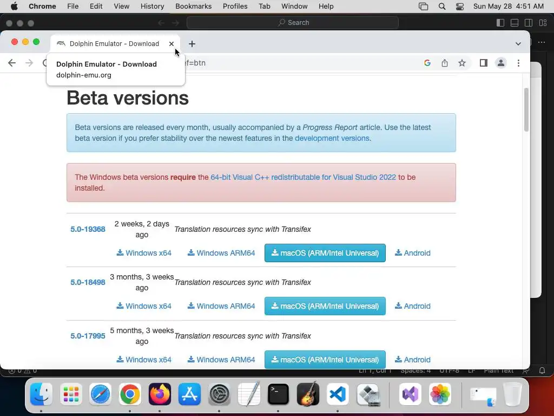Go back with the back arrow

point(12,63)
